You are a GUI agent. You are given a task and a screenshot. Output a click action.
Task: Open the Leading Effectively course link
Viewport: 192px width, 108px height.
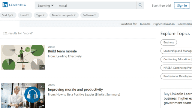pyautogui.click(x=69, y=56)
